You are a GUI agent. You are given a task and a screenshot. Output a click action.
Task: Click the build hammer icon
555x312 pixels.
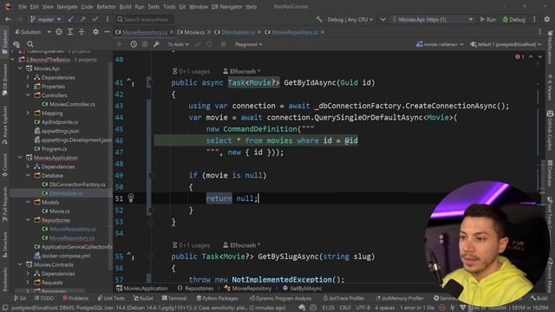point(319,19)
